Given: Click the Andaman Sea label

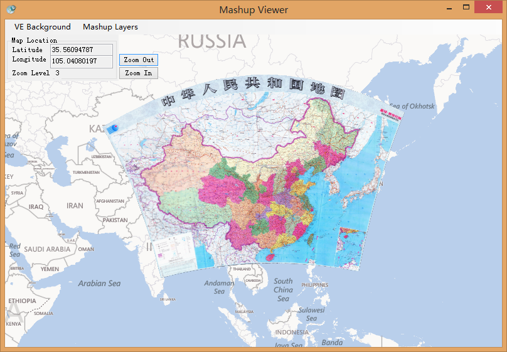Looking at the screenshot, I should (219, 287).
